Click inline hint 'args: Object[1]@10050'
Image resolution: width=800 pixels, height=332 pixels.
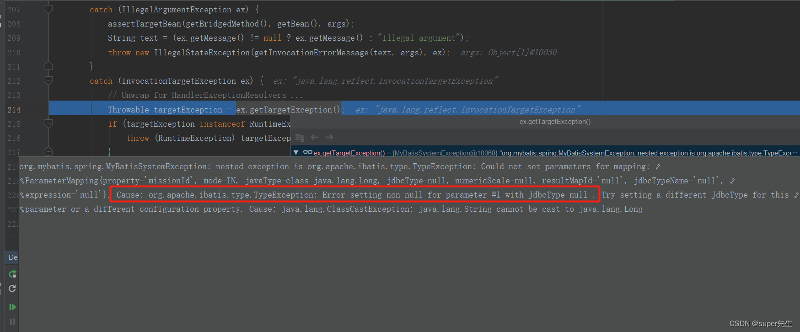tap(509, 53)
